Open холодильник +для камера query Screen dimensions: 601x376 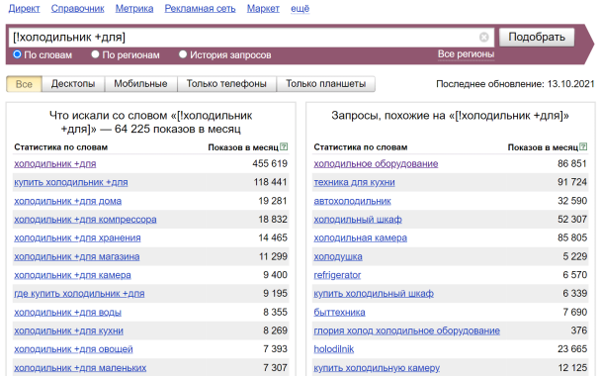72,275
